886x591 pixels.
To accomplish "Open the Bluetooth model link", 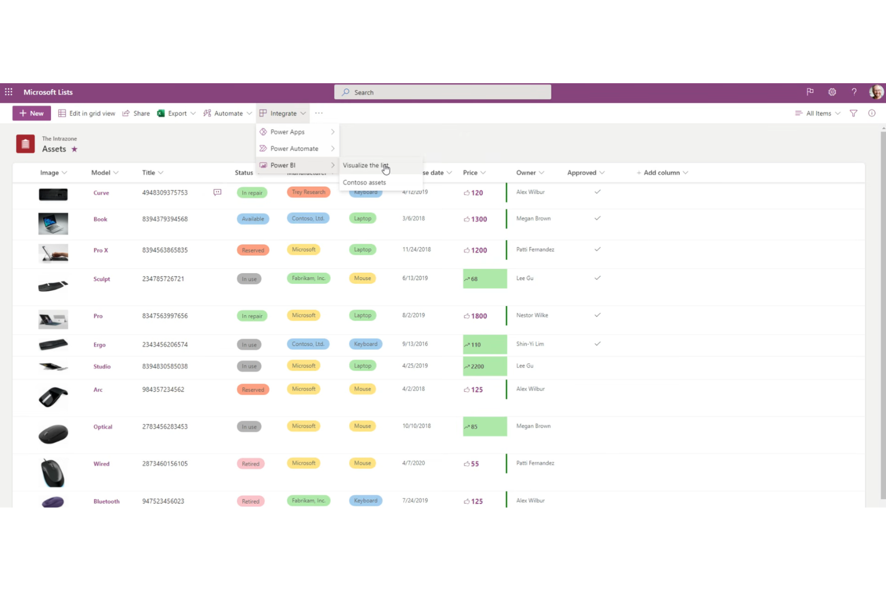I will click(x=107, y=501).
